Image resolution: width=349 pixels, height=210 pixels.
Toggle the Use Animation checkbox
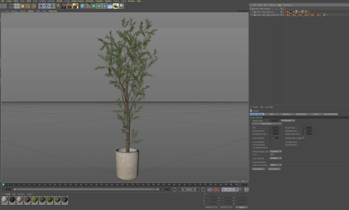tap(270, 142)
